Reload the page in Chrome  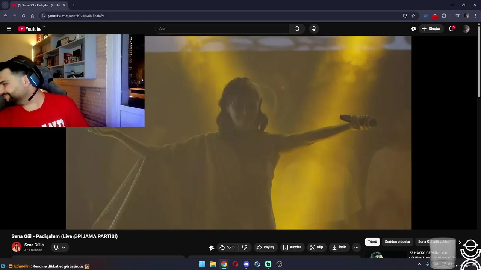(x=23, y=16)
